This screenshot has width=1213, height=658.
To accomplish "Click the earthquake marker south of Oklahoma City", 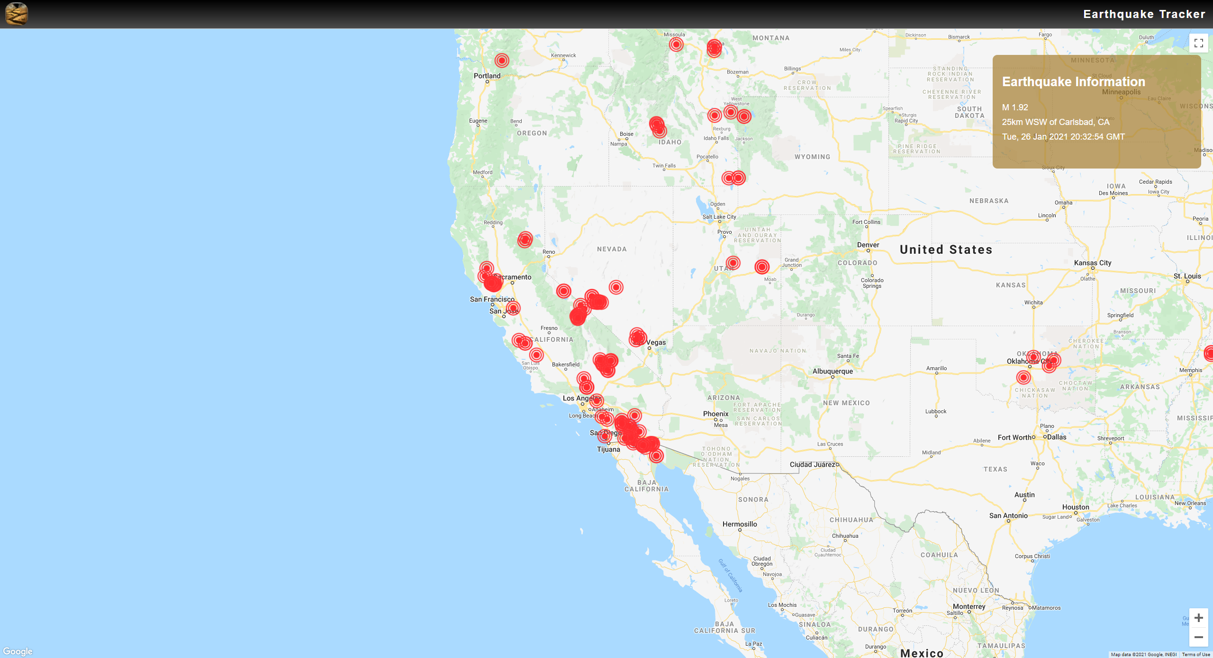I will (1023, 377).
